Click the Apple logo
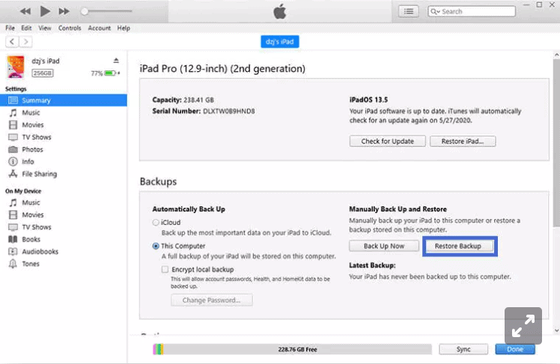Viewport: 560px width, 364px height. 280,11
